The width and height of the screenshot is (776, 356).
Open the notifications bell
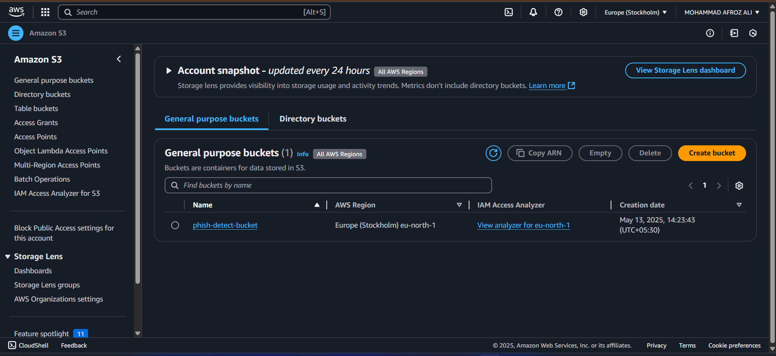[x=533, y=12]
